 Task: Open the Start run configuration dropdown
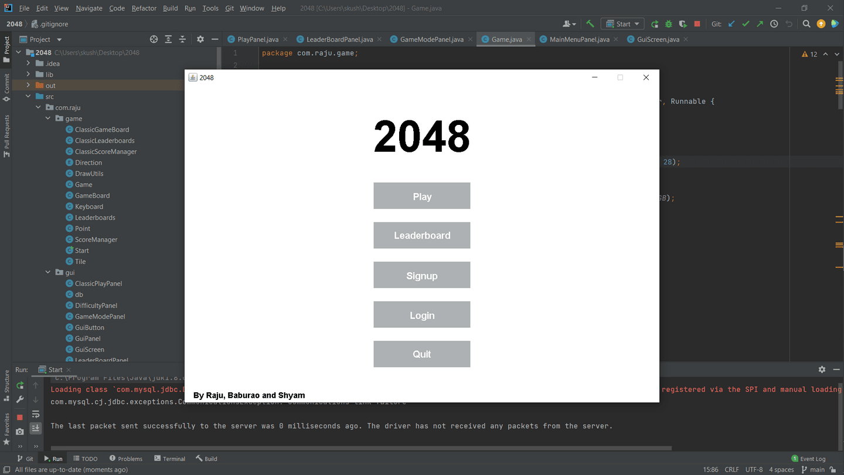622,24
